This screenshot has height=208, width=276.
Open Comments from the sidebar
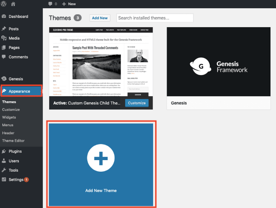(18, 57)
